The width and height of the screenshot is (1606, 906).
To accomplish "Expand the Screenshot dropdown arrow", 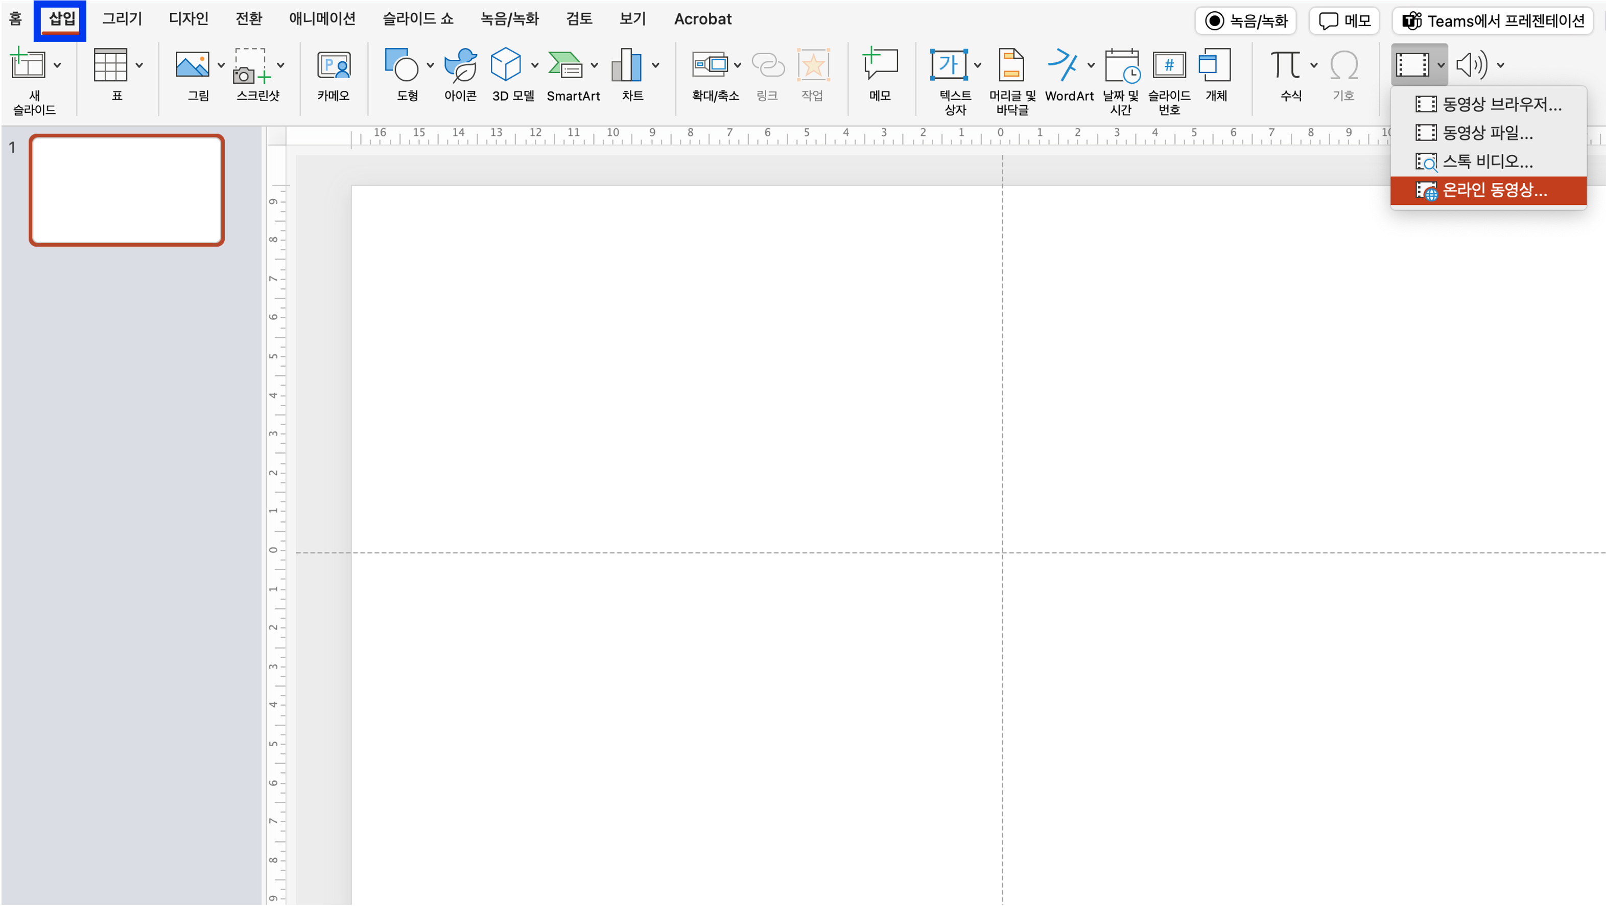I will click(280, 65).
